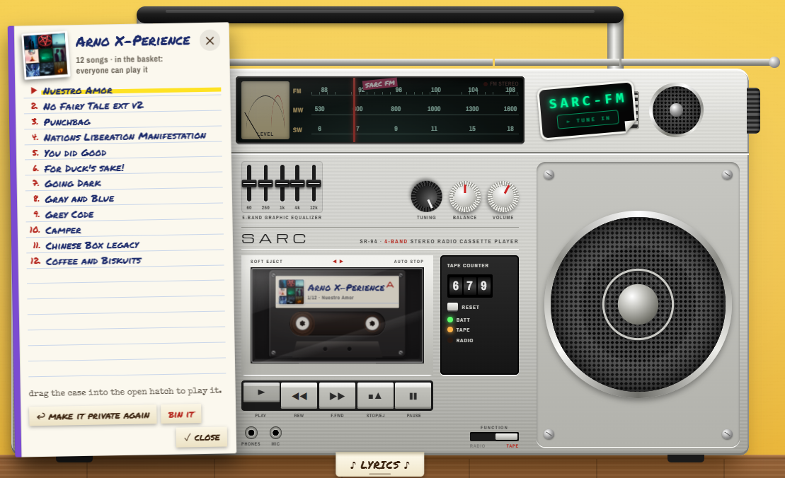Click the Stop/Eject button
785x478 pixels.
click(375, 396)
